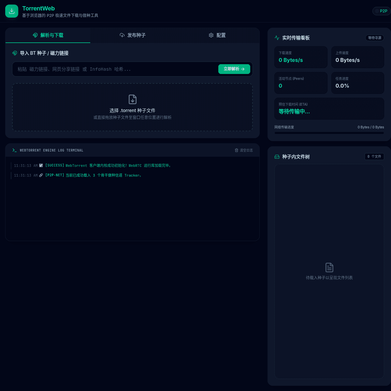
Task: Click the 立即解析 button
Action: 234,69
